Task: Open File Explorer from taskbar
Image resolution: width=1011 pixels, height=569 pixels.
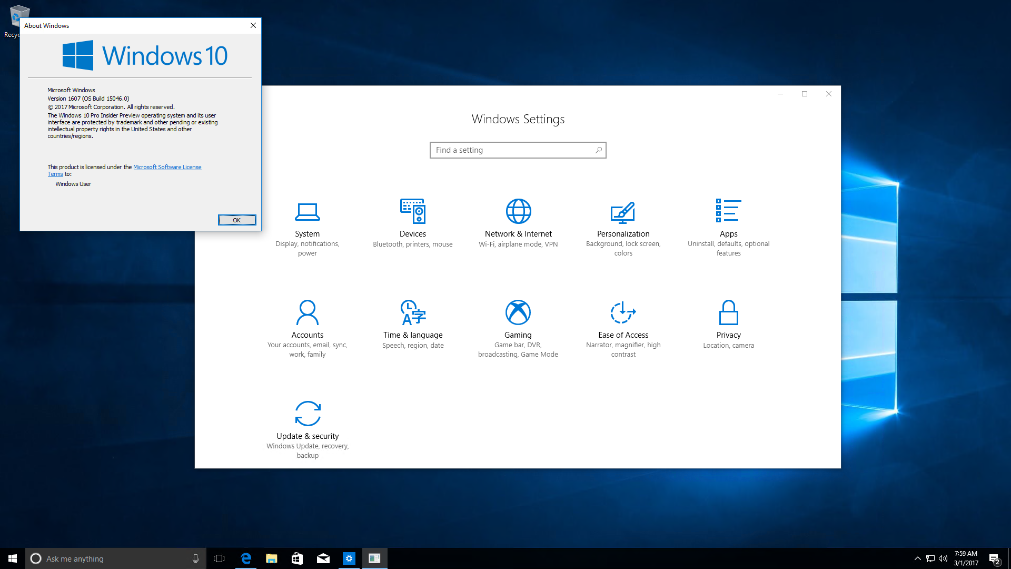Action: (x=271, y=558)
